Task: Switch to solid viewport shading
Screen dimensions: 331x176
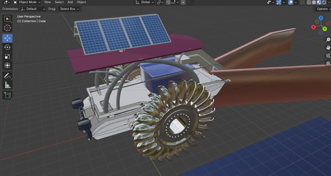Action: pyautogui.click(x=314, y=2)
